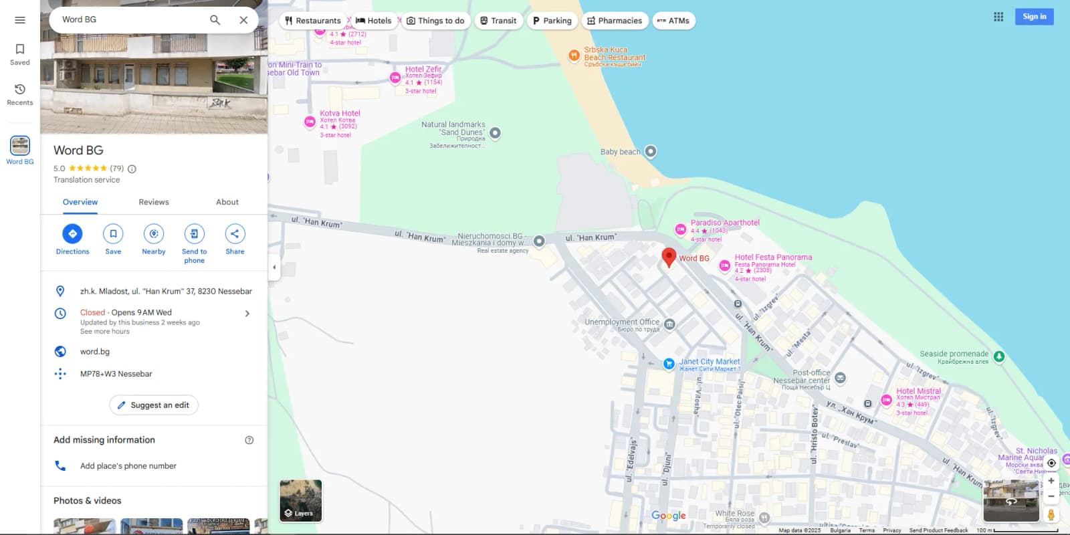Save Word BG to a list
Screen dimensions: 1070x535
[x=113, y=239]
